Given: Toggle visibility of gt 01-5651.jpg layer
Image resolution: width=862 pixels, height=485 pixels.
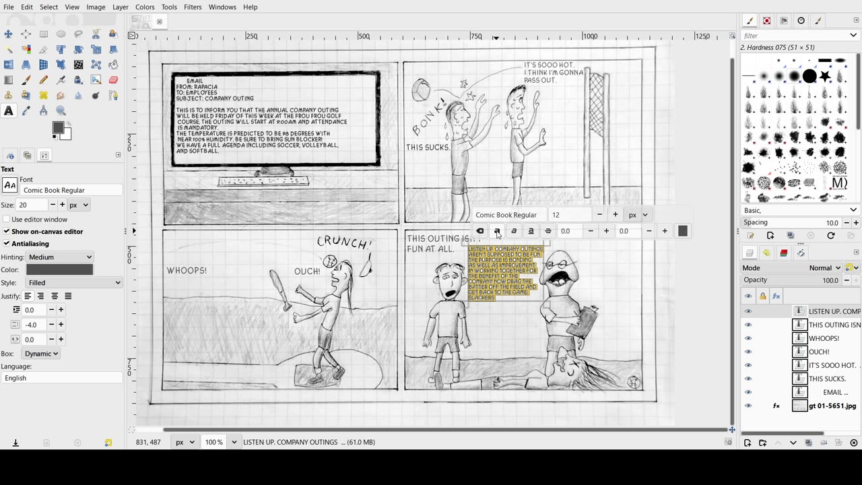Looking at the screenshot, I should (748, 406).
